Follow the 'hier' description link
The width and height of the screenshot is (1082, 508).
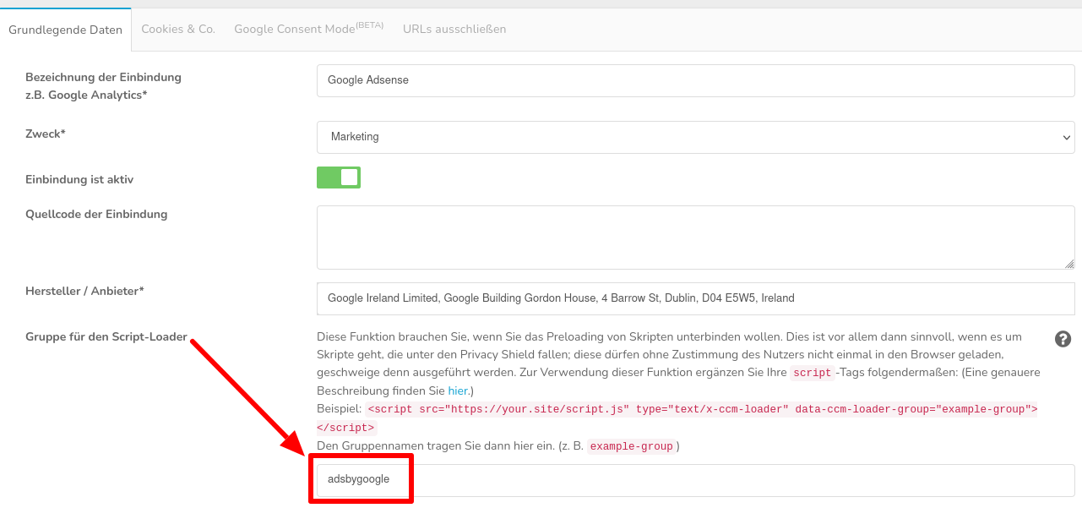coord(458,391)
